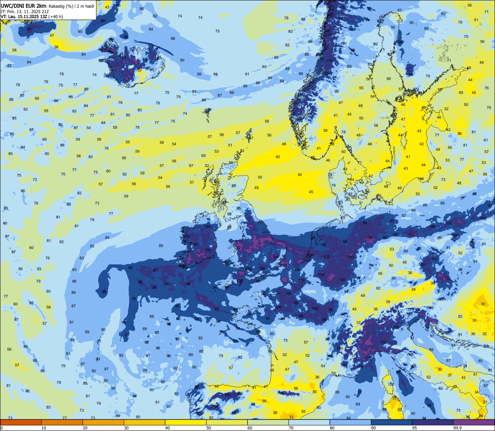Viewport: 495px width, 431px height.
Task: Select the bright yellow 40–50 legend segment
Action: point(186,422)
